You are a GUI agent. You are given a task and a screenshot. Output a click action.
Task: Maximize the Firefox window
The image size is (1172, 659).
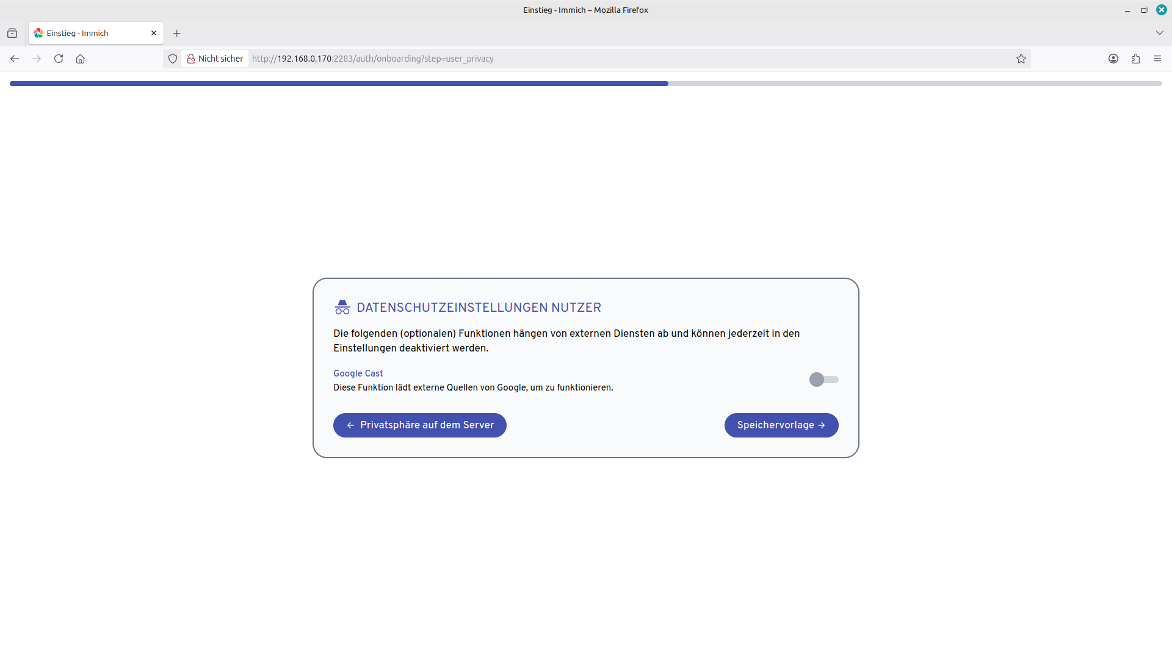(1145, 10)
